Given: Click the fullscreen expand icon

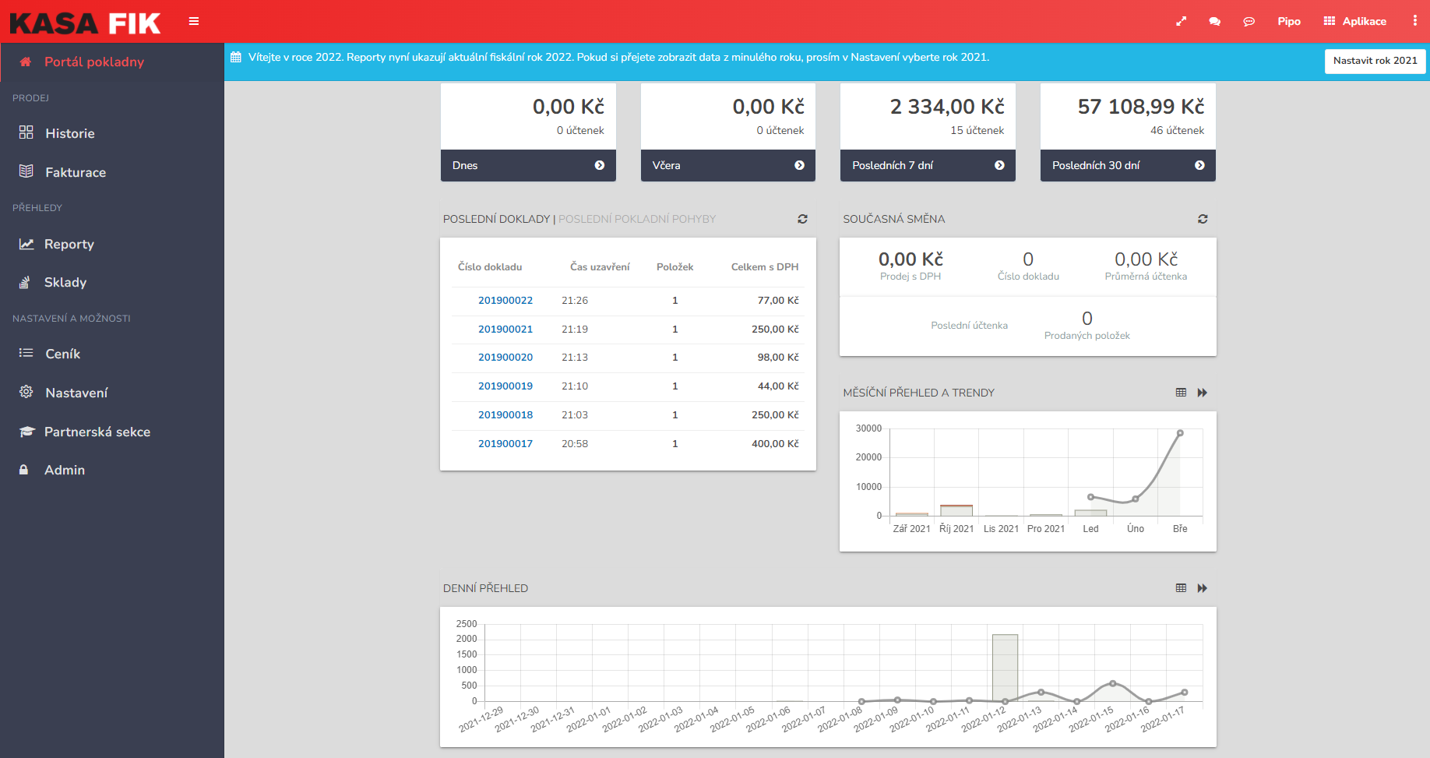Looking at the screenshot, I should click(x=1181, y=22).
